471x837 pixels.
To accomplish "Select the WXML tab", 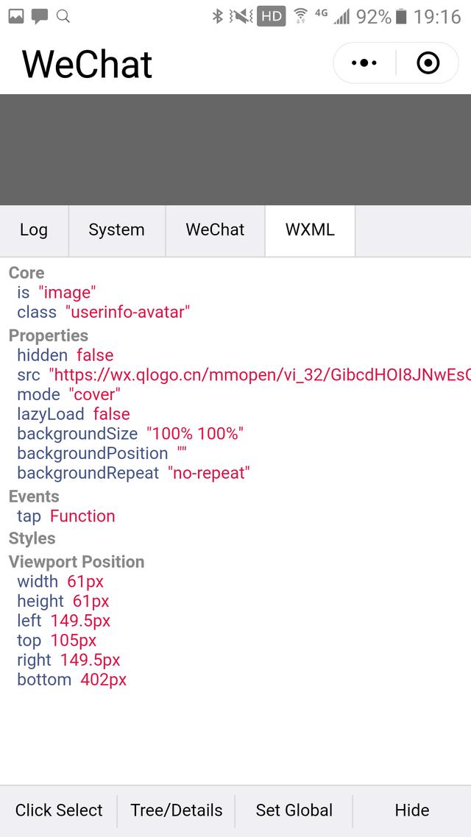I will click(x=310, y=230).
